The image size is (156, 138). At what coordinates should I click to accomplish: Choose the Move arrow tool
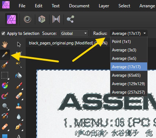[19, 44]
